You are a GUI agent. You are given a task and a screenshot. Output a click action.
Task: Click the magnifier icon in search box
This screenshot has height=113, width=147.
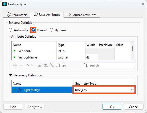(x=85, y=65)
